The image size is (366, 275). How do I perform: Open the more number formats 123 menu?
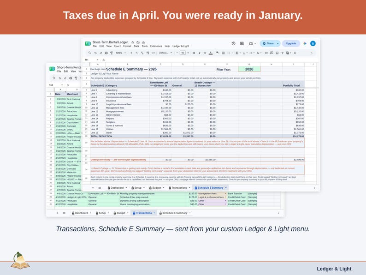coord(153,53)
